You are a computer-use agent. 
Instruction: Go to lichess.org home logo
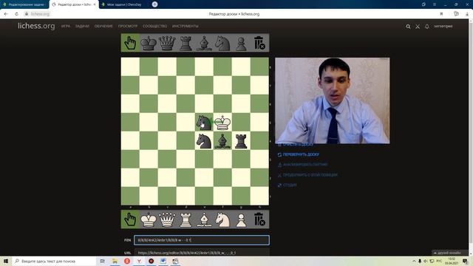36,26
